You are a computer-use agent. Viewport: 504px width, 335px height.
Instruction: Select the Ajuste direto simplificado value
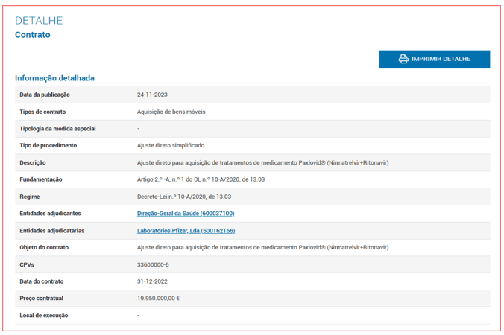[170, 145]
